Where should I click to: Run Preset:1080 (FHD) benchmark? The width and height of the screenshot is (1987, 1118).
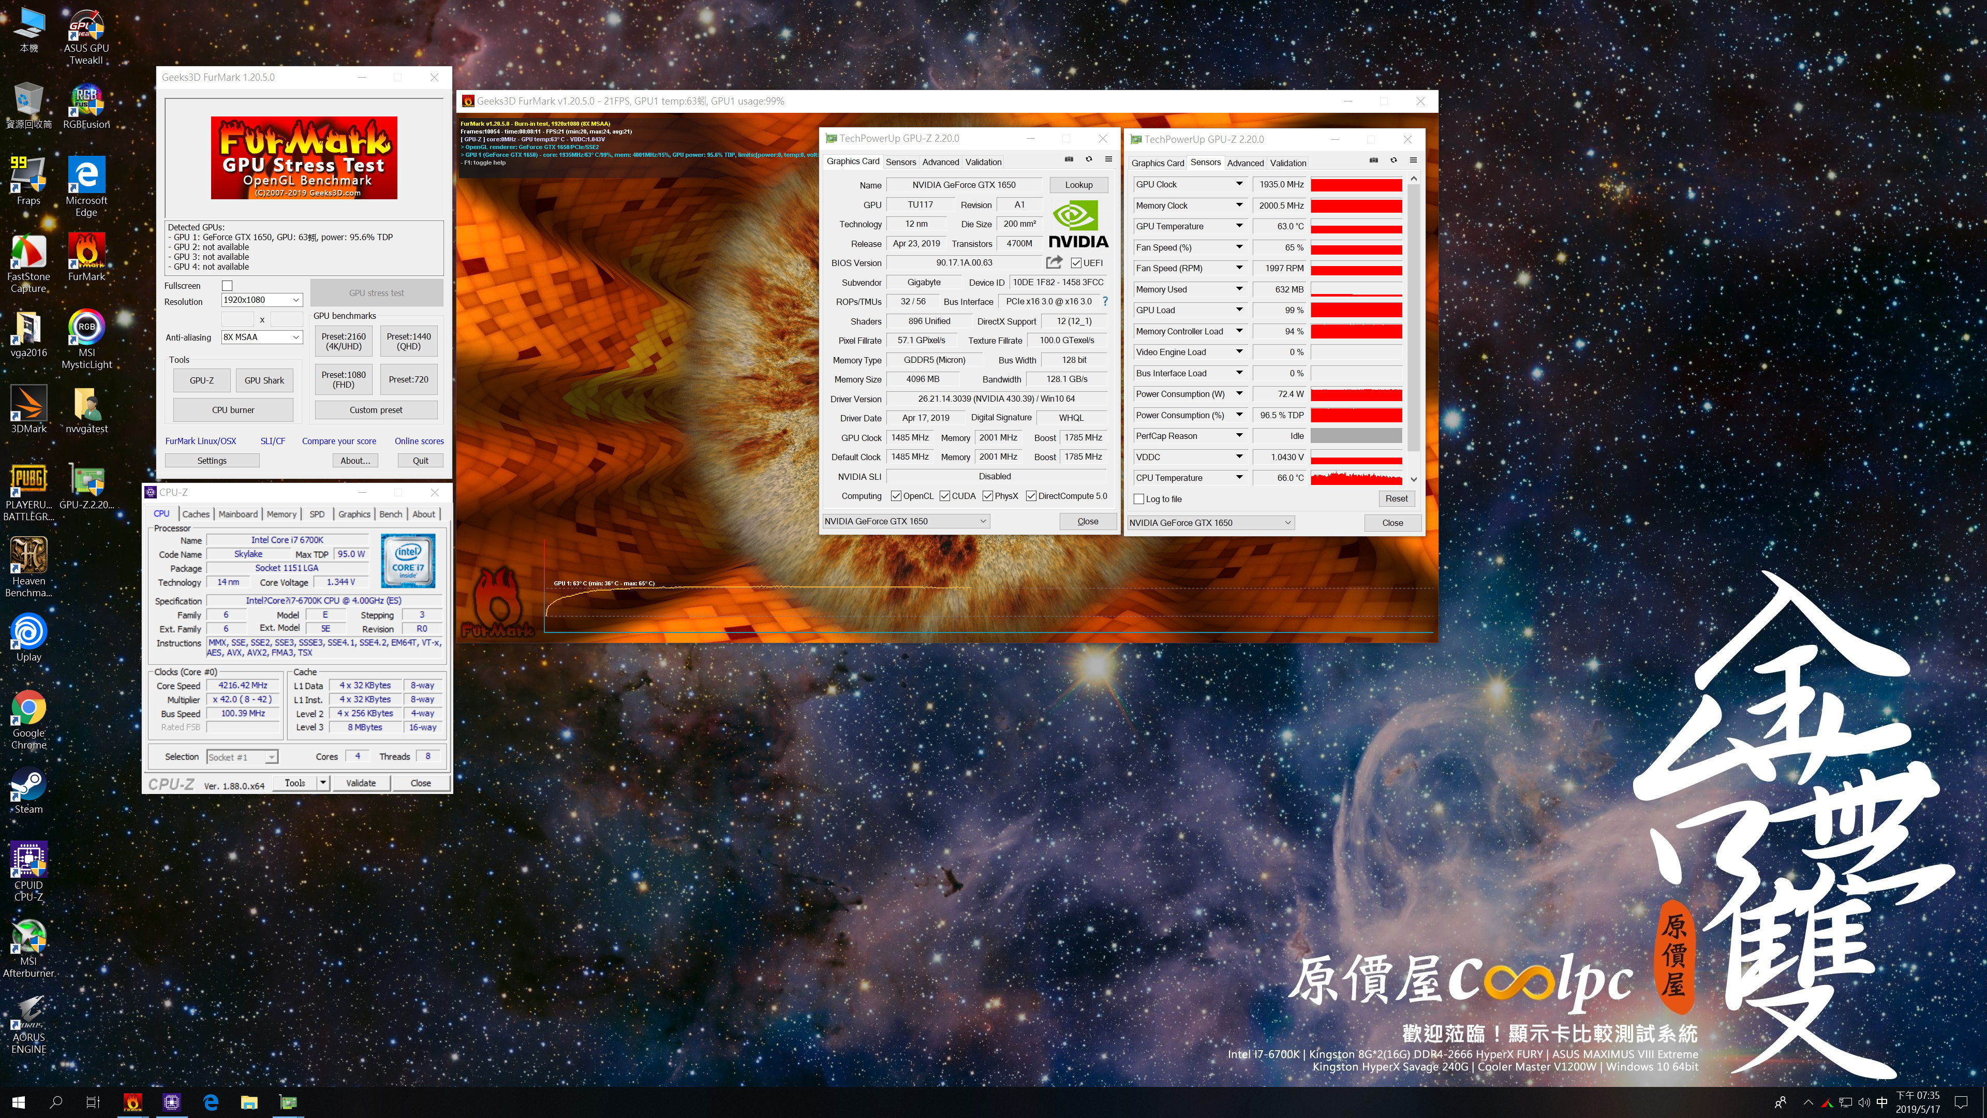(343, 379)
